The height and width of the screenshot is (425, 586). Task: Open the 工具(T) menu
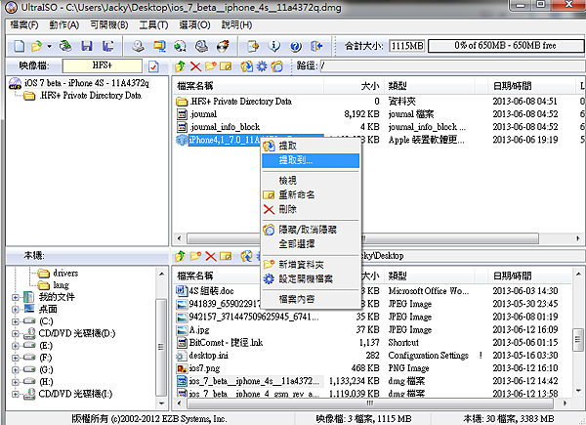[153, 25]
